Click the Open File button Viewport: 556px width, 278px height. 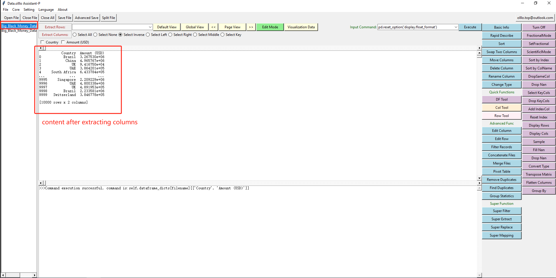(11, 18)
